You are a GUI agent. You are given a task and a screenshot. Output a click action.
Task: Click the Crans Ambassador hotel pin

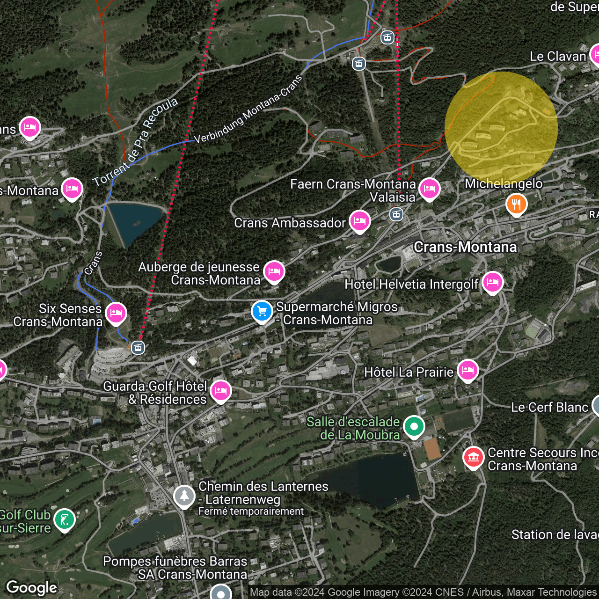(x=359, y=221)
